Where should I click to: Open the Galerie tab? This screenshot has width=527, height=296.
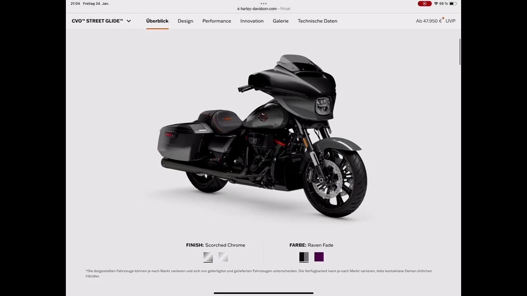click(x=281, y=21)
